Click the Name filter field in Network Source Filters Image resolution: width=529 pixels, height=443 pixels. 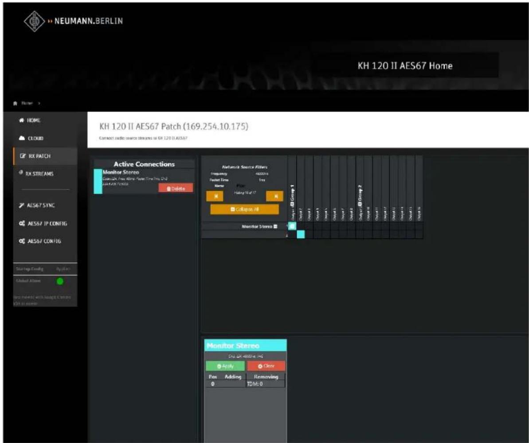[241, 185]
